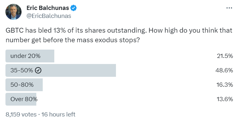Viewport: 239px width, 120px height.
Task: Click the checkmark icon beside 35-50%
Action: 38,70
